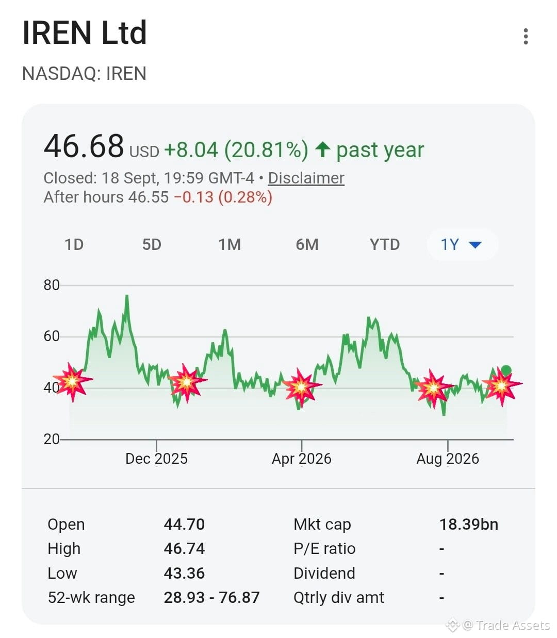The height and width of the screenshot is (638, 557).
Task: Open the Disclaimer link
Action: [306, 178]
